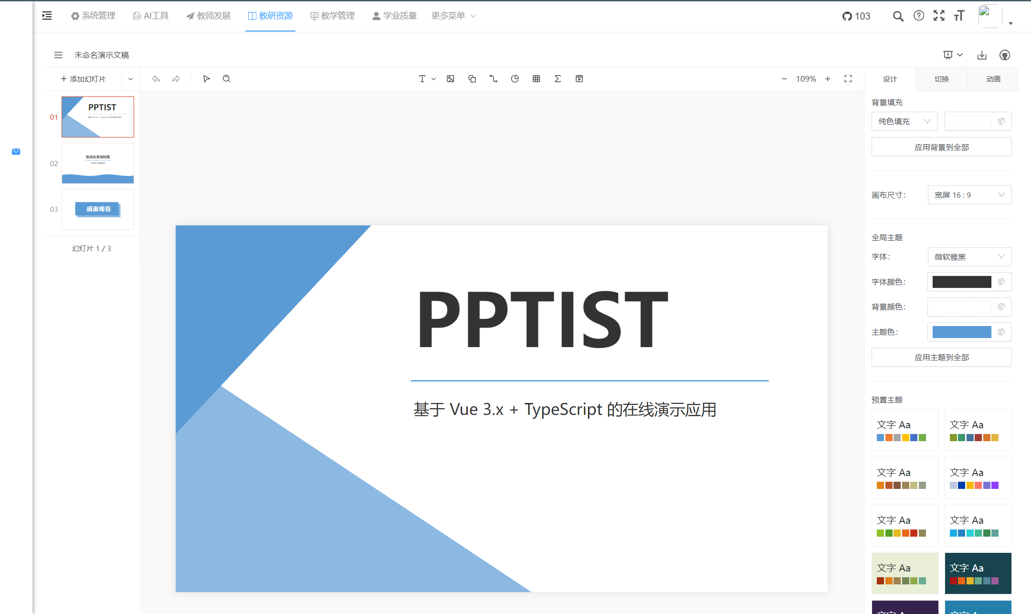1031x614 pixels.
Task: Insert media with the video icon
Action: (579, 79)
